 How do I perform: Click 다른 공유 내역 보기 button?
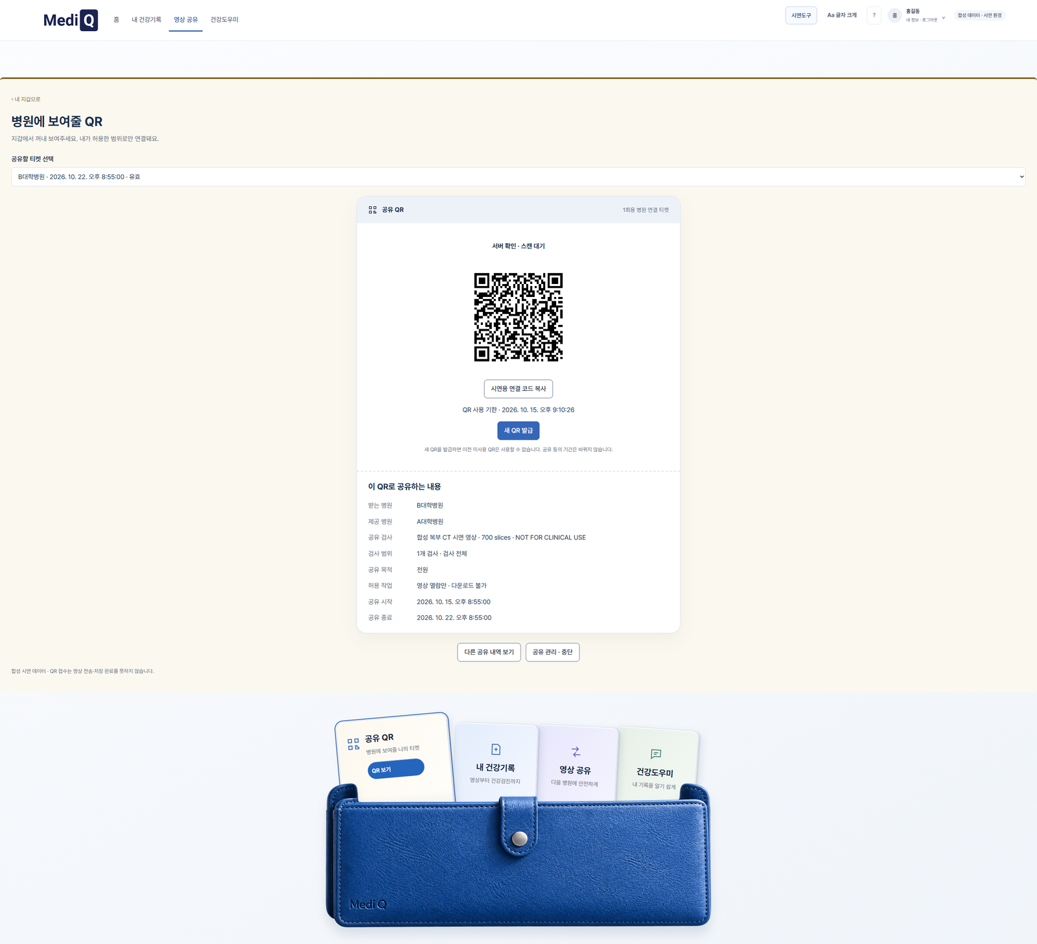coord(489,652)
